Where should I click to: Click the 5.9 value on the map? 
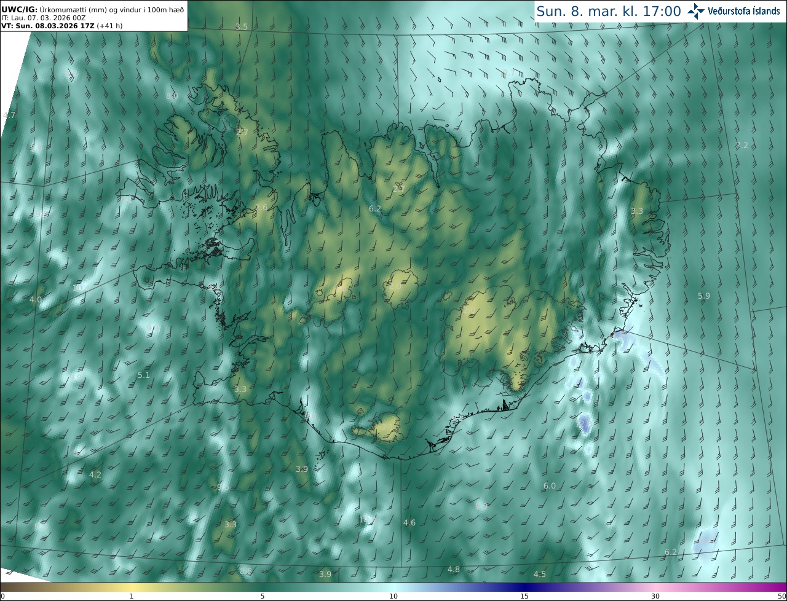704,296
